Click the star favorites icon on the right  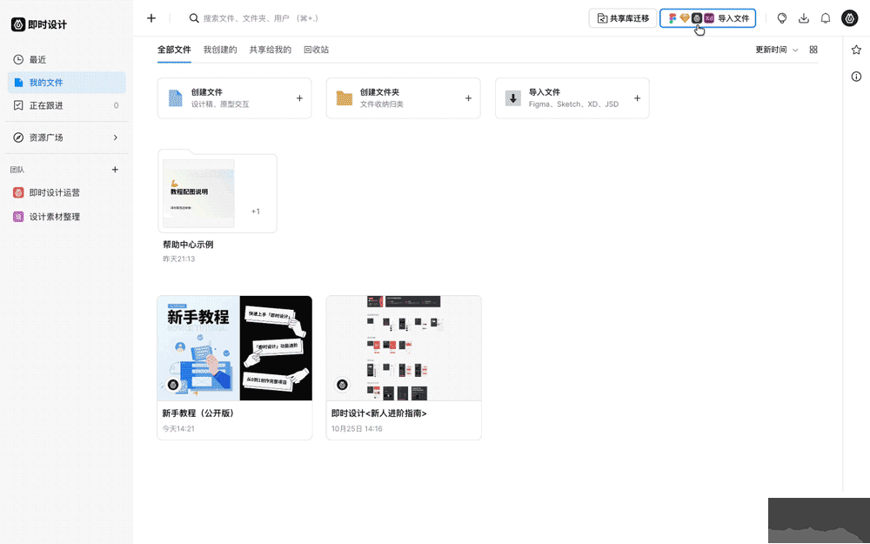coord(856,50)
